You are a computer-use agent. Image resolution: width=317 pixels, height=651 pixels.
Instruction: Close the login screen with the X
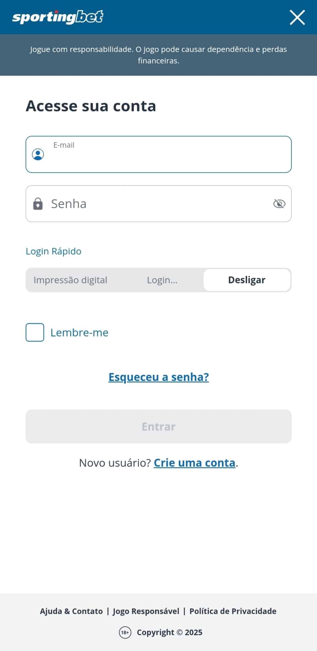point(297,17)
